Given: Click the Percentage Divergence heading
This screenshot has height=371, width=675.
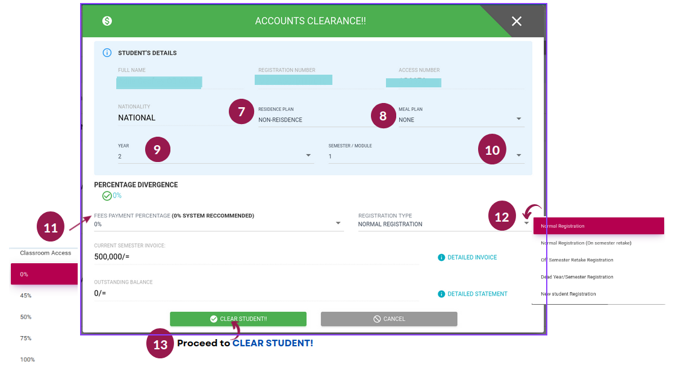Looking at the screenshot, I should pos(136,185).
